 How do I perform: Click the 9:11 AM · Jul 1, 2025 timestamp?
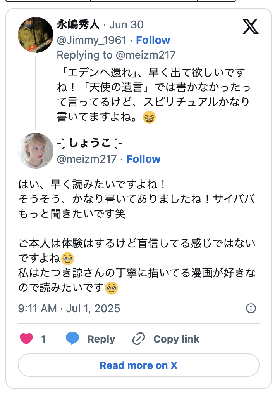click(x=69, y=308)
